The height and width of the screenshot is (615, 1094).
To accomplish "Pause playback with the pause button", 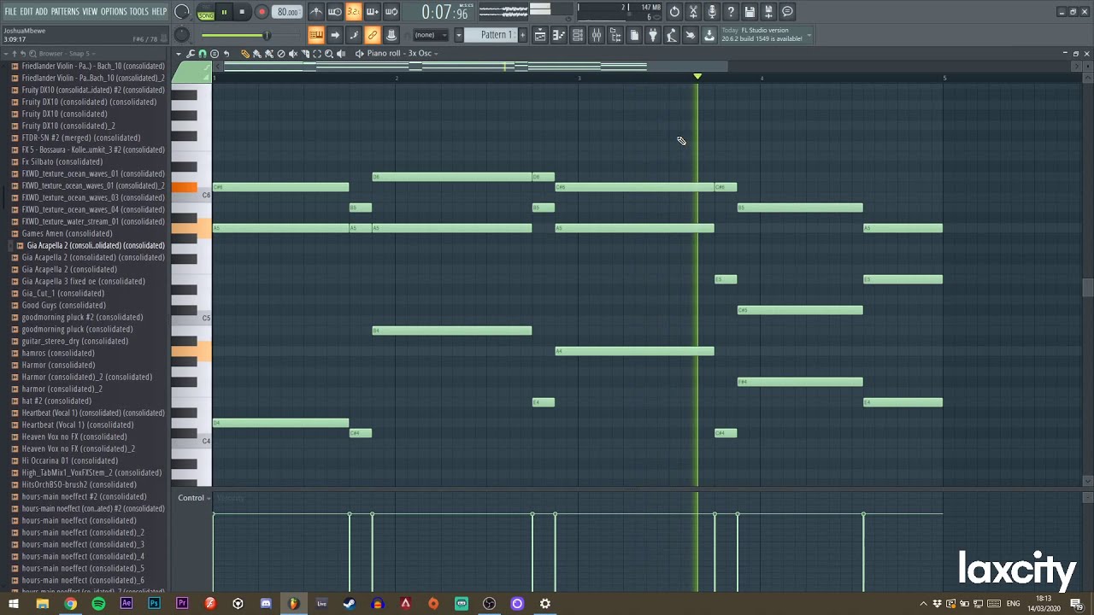I will (x=224, y=12).
